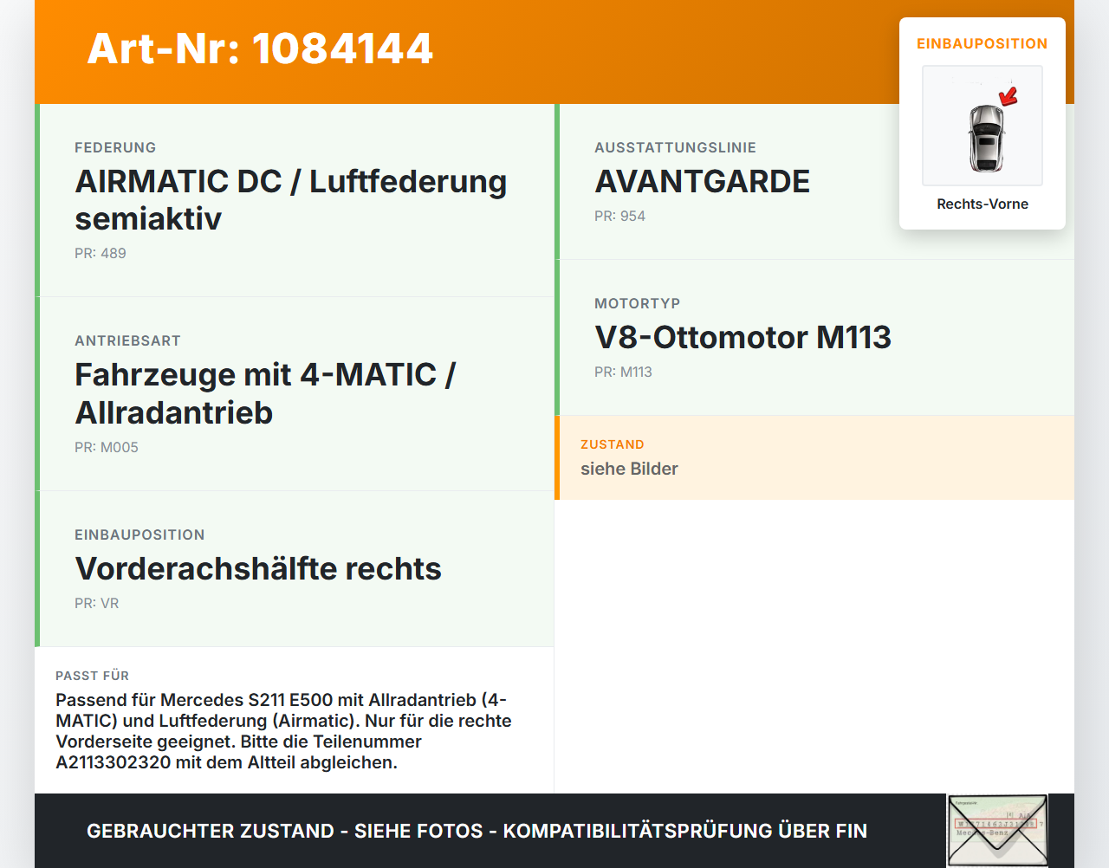Click the Gebrauchter Zustand footer banner text
Screen dimensions: 1109x868
point(477,831)
